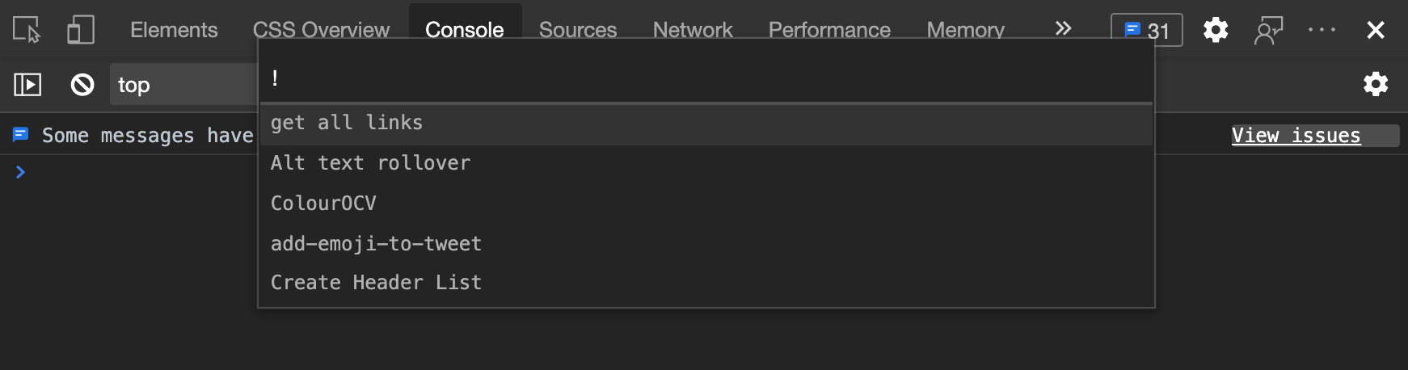Click the blue issues message icon
The width and height of the screenshot is (1408, 370).
tap(21, 135)
